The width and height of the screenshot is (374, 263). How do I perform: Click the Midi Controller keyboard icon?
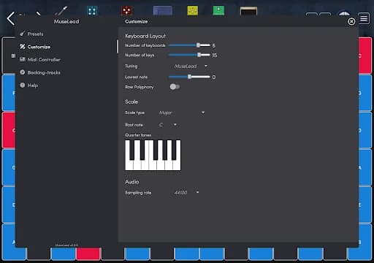pos(23,59)
